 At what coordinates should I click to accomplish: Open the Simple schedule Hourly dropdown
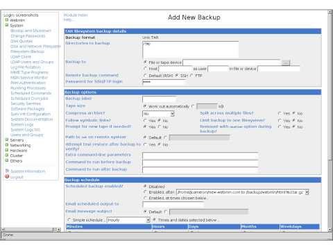[x=128, y=220]
